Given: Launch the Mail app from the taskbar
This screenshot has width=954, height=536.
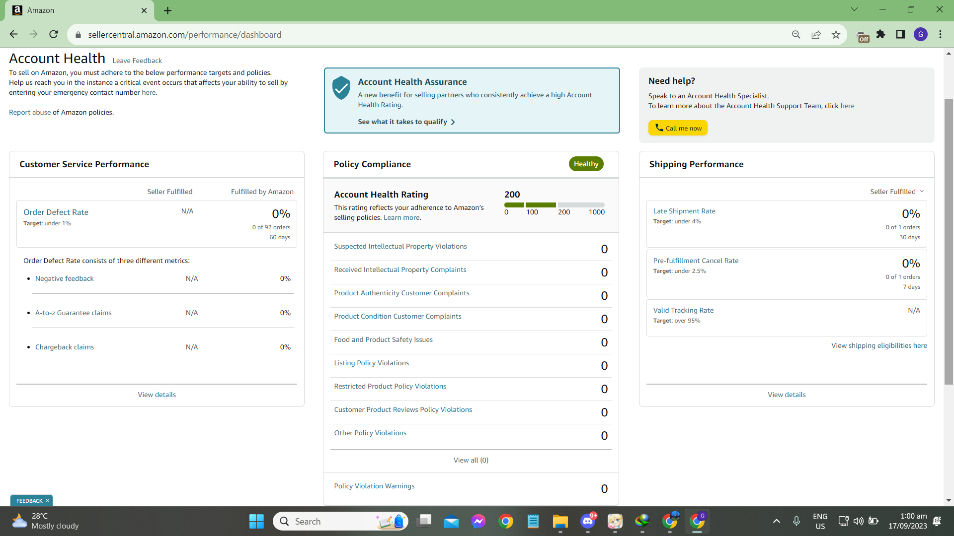Looking at the screenshot, I should [451, 521].
